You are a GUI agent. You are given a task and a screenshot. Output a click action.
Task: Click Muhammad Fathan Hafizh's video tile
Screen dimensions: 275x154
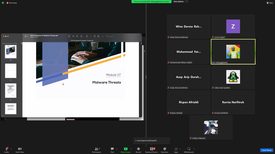(x=189, y=52)
